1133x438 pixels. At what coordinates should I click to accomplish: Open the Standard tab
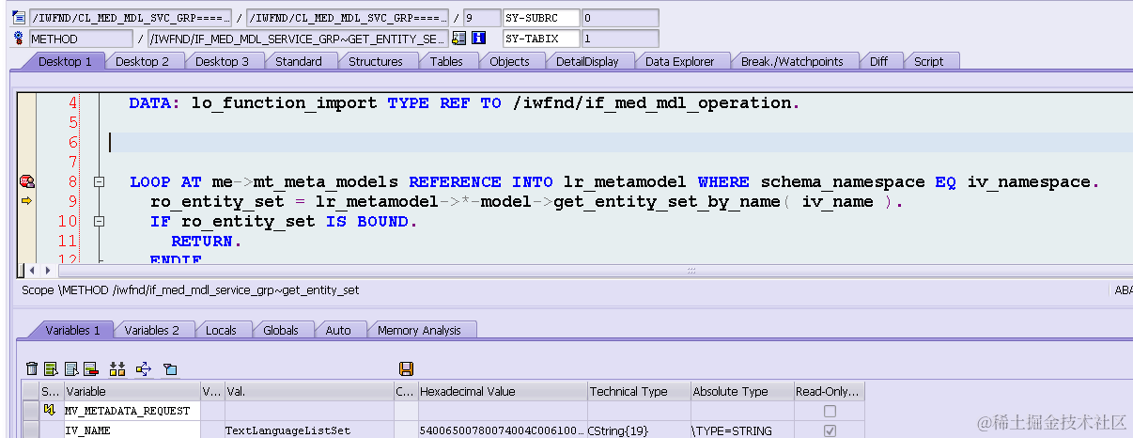pyautogui.click(x=299, y=61)
